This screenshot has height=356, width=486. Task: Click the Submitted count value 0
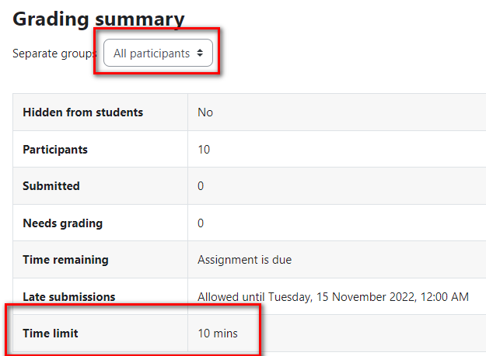[x=201, y=185]
